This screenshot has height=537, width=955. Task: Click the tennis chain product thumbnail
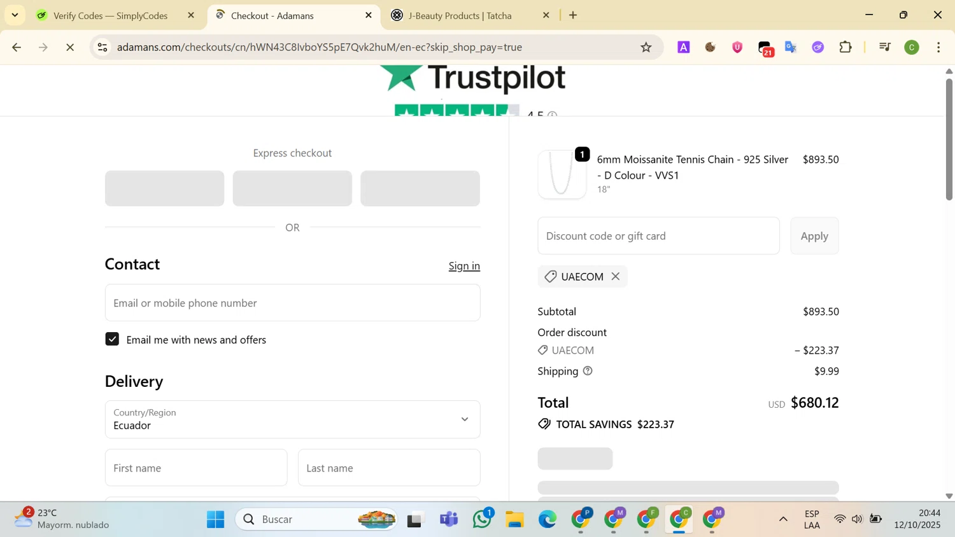tap(562, 174)
